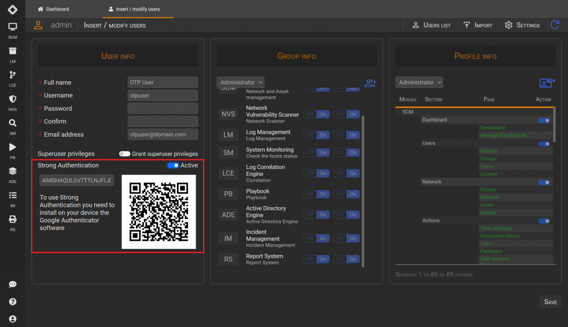Toggle the Users section switch in Profile info
Screen dimensions: 568x327
[x=544, y=144]
